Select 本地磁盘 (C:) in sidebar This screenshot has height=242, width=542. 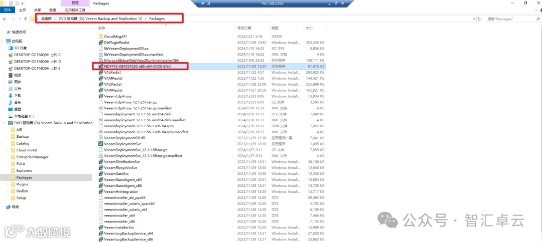[24, 116]
